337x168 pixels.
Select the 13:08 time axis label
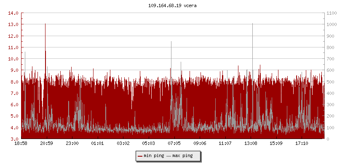tap(251, 144)
